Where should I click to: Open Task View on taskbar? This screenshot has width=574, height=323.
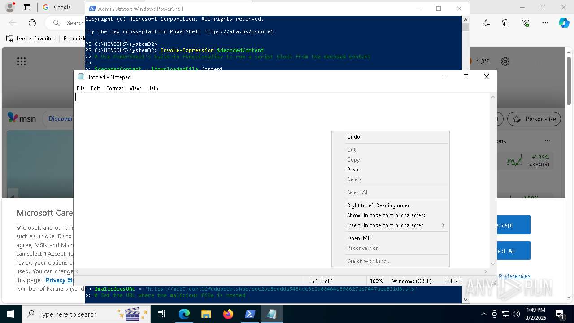point(161,314)
